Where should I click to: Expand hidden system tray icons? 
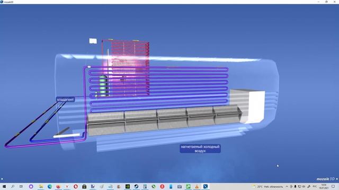(287, 186)
